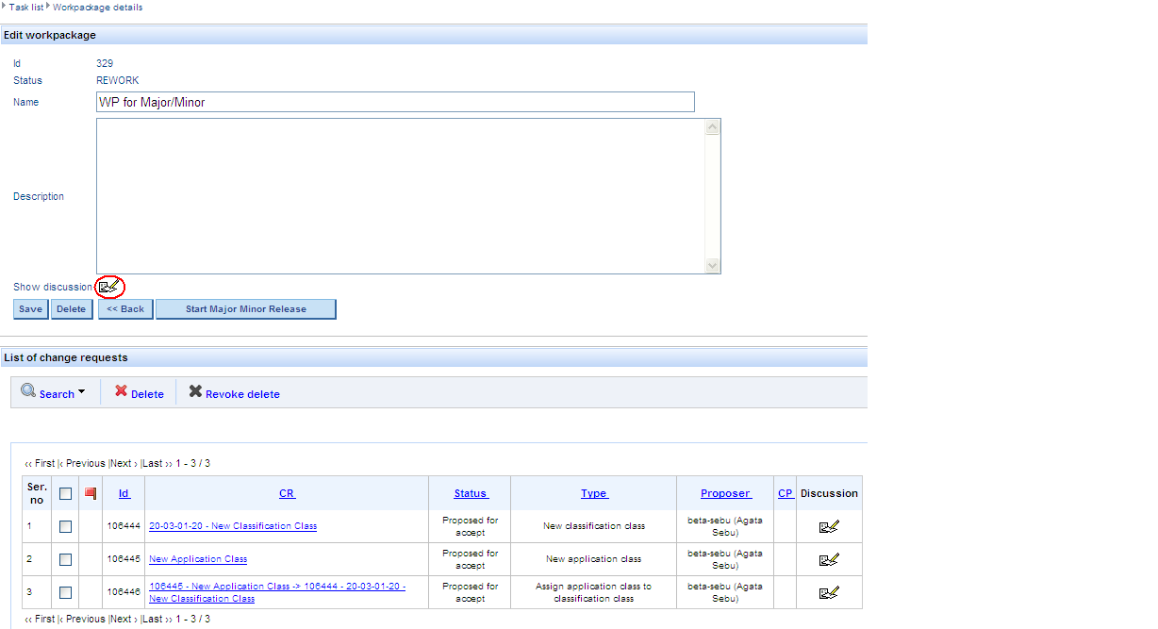Open discussion for change request 106445
The image size is (1158, 629).
tap(829, 559)
